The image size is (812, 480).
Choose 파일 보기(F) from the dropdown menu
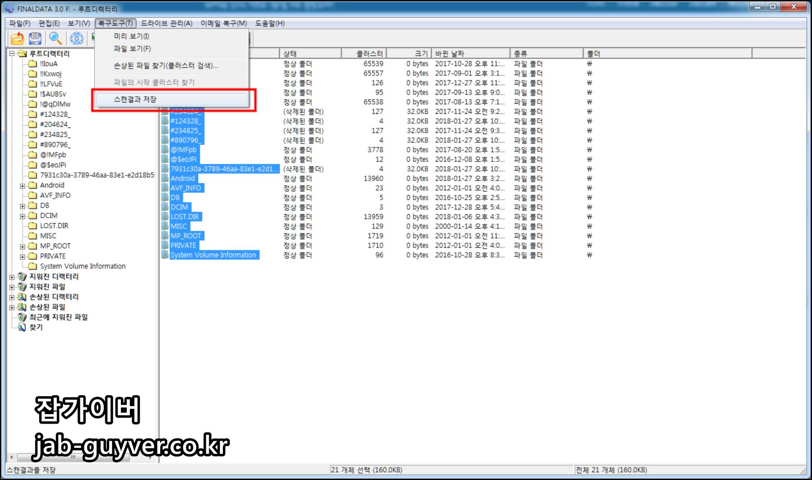pyautogui.click(x=171, y=48)
